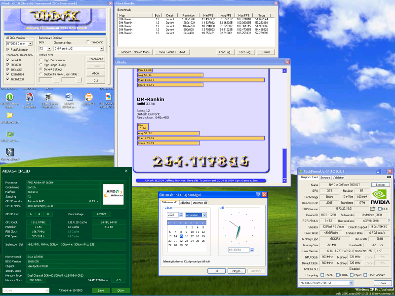Uncheck the 1280x1024 benchmark resolution
Screen dimensions: 395x296
[x=7, y=74]
